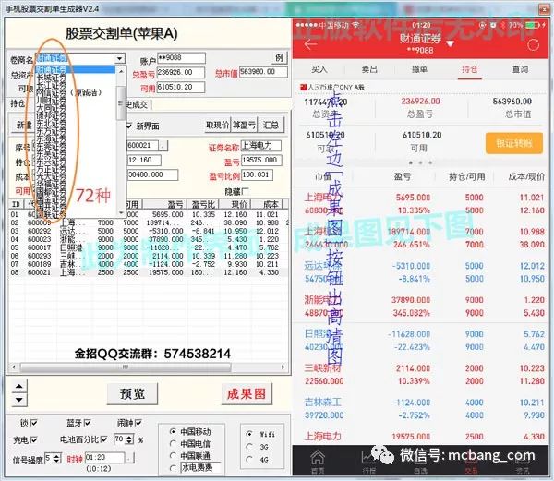Tap the 首页 home icon in phone bottom bar
Image resolution: width=554 pixels, height=481 pixels.
[318, 458]
